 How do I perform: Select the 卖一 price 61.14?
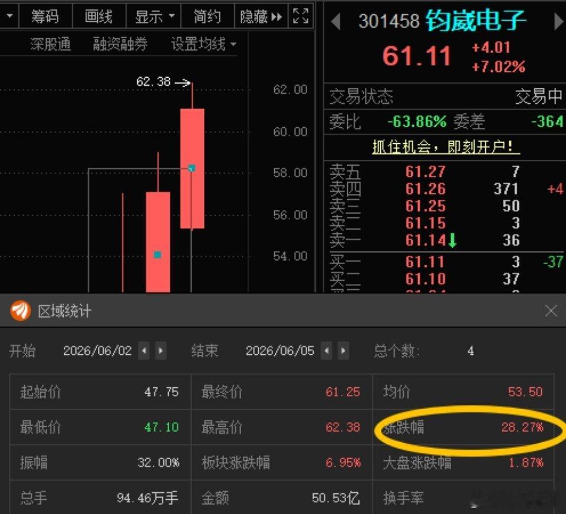[425, 240]
